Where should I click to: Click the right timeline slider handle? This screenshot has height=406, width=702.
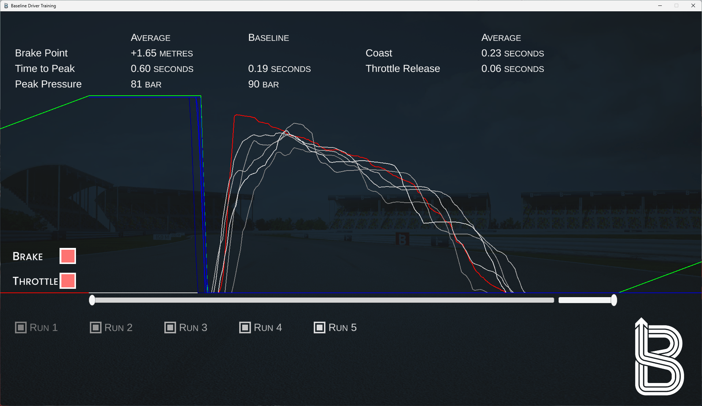[x=614, y=300]
